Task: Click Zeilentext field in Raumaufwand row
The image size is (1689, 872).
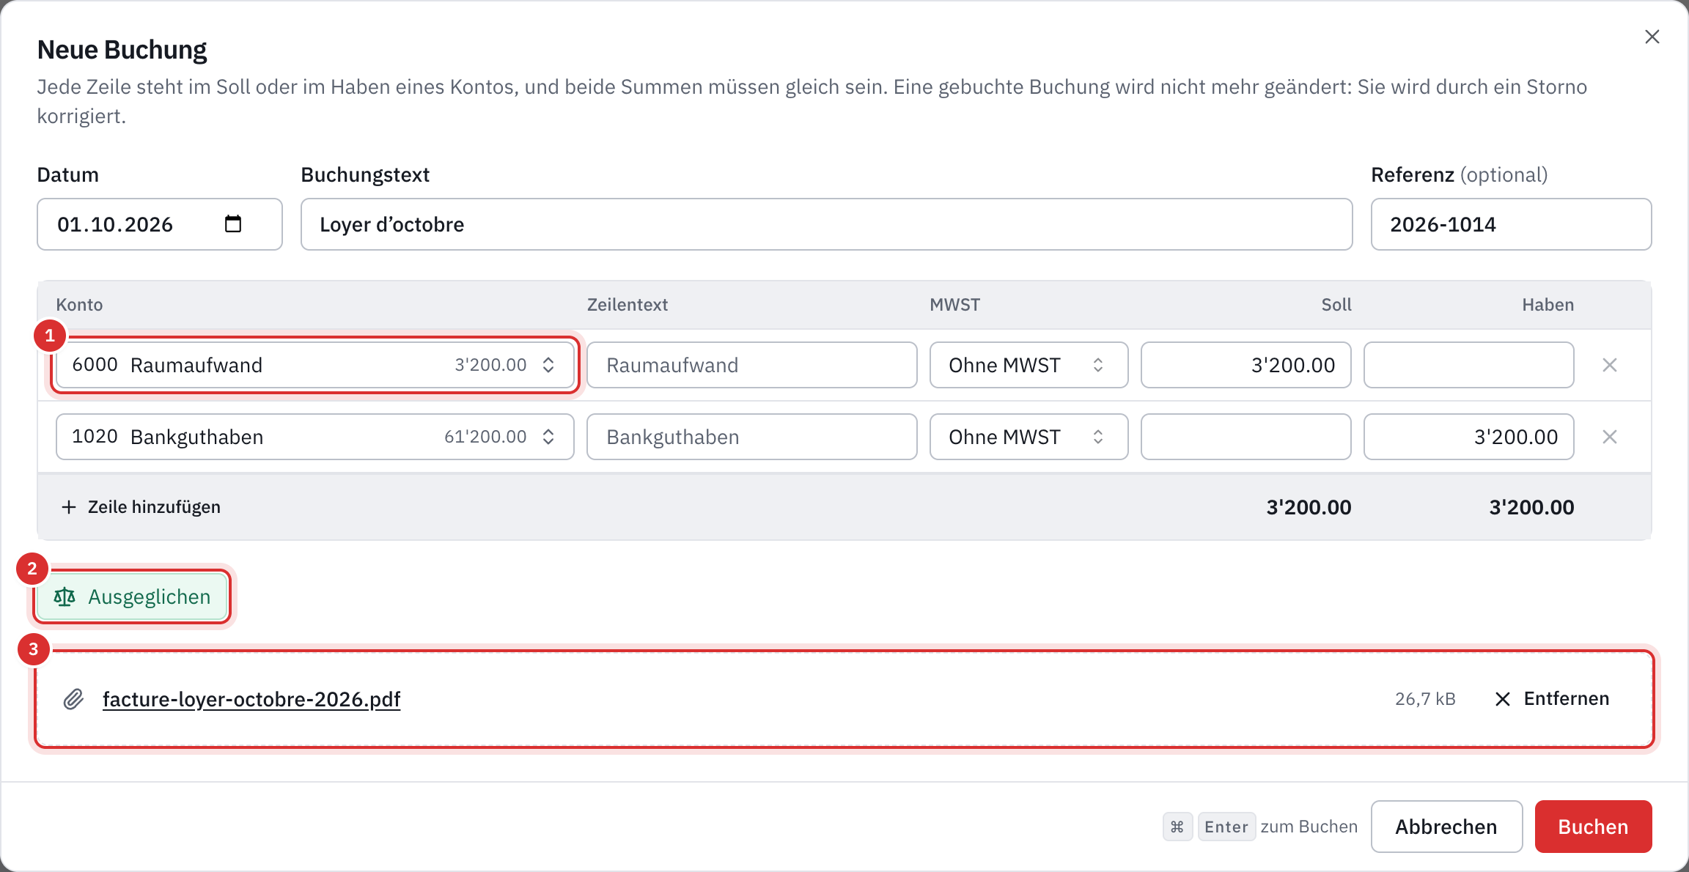Action: tap(752, 365)
